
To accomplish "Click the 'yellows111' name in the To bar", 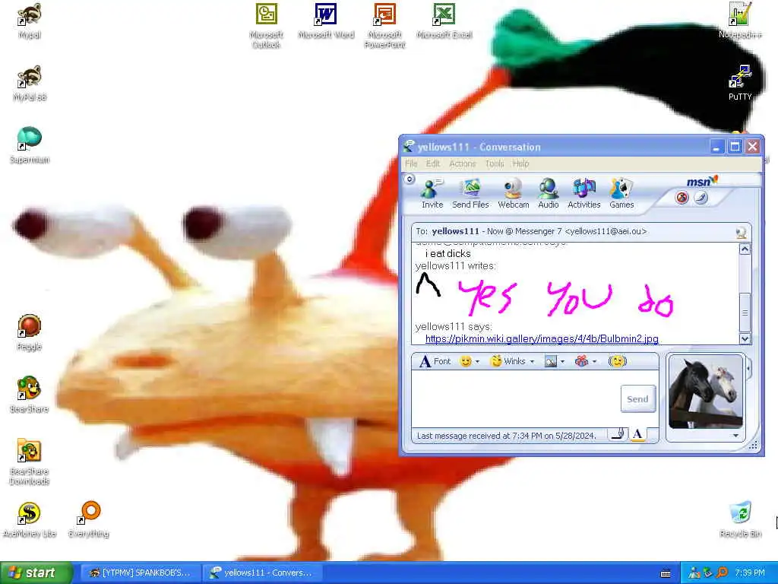I will [456, 231].
